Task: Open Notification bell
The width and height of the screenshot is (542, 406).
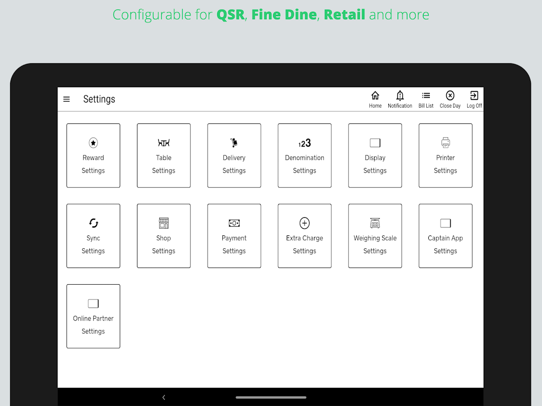Action: coord(400,99)
